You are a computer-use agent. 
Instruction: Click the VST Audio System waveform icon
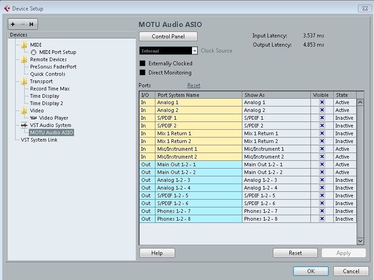(24, 125)
